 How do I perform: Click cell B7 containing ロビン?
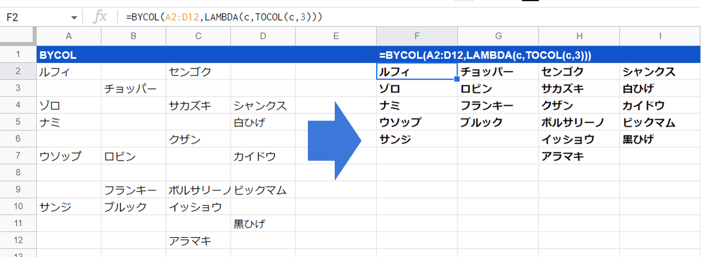pyautogui.click(x=133, y=157)
